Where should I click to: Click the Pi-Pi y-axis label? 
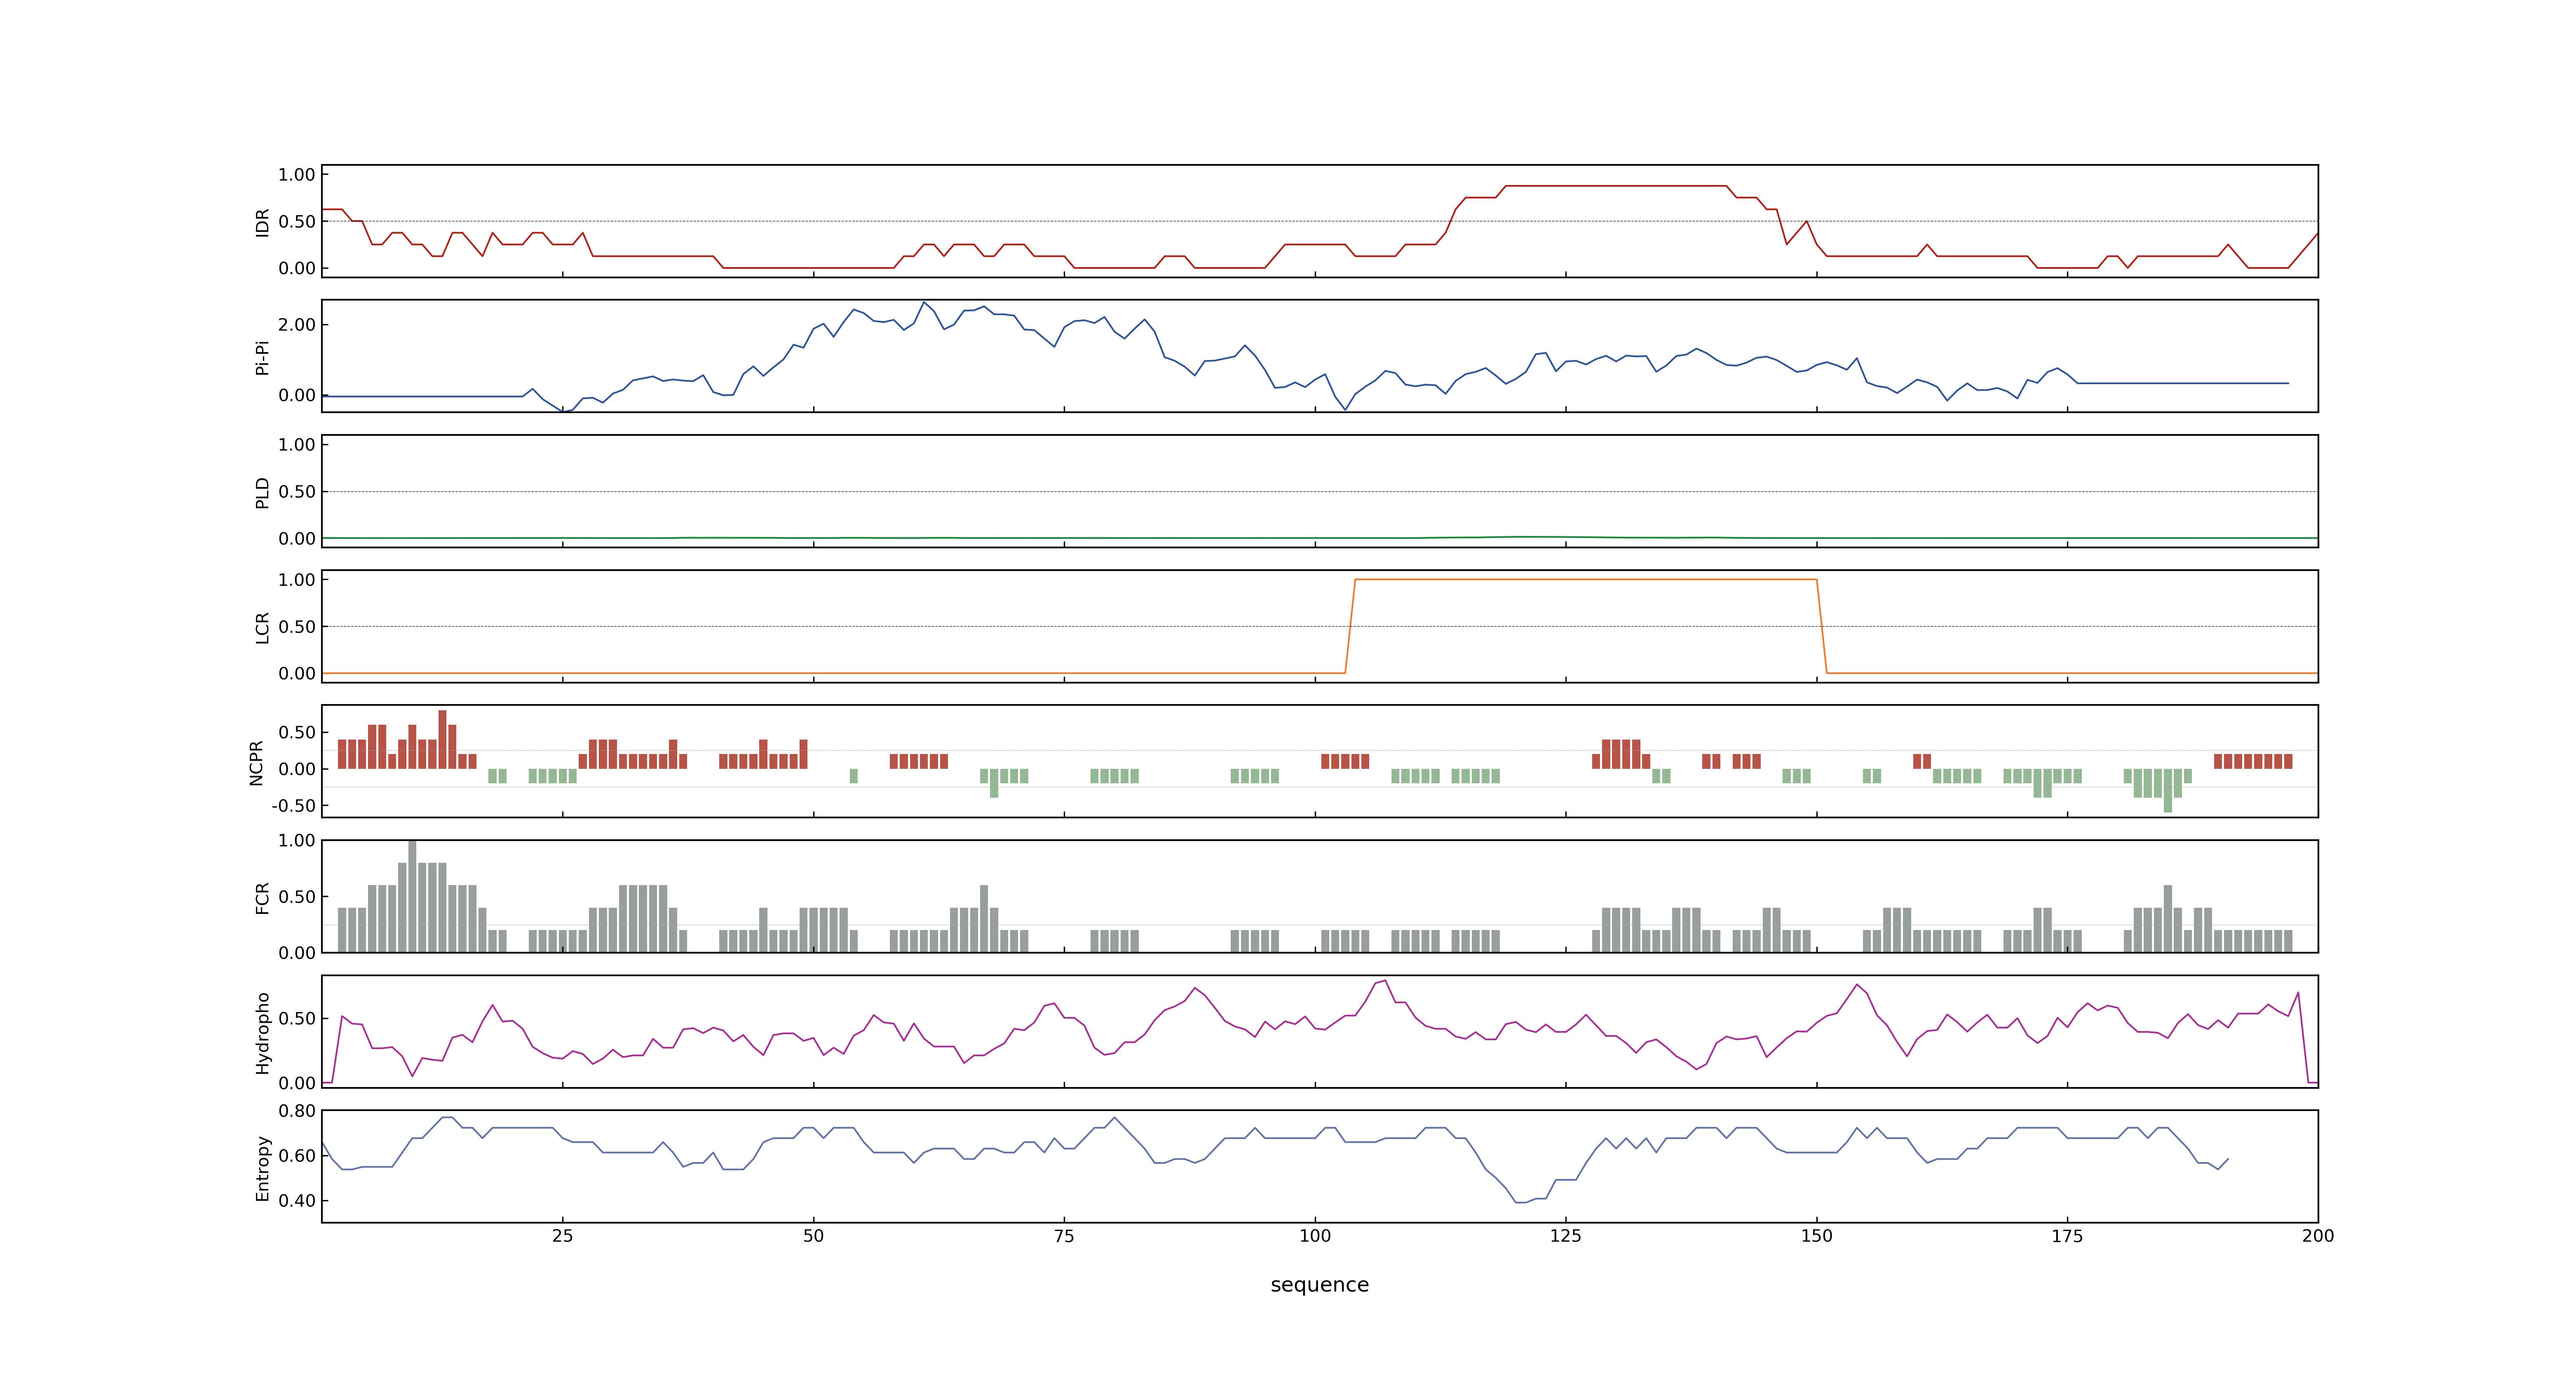262,357
